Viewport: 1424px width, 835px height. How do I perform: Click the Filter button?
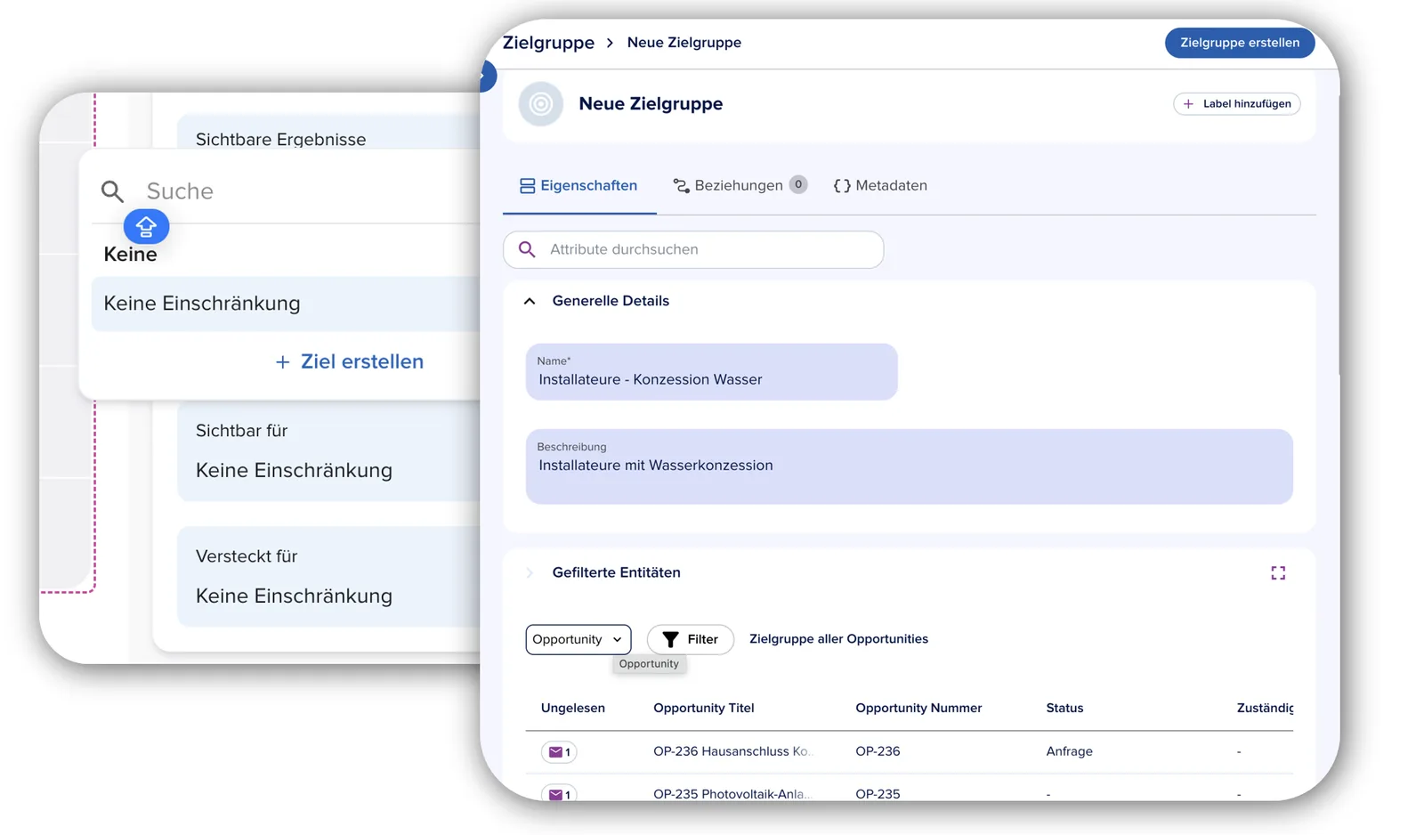[x=690, y=640]
